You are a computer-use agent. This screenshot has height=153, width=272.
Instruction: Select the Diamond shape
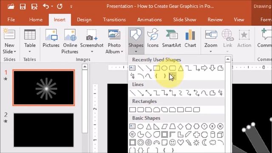(180, 127)
